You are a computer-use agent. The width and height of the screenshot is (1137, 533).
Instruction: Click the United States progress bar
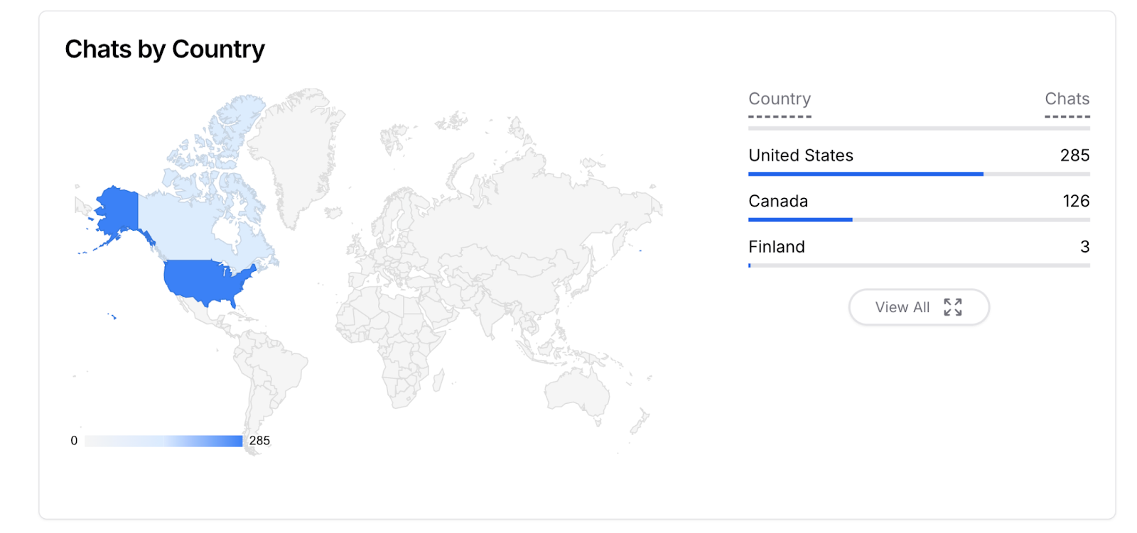pyautogui.click(x=919, y=174)
